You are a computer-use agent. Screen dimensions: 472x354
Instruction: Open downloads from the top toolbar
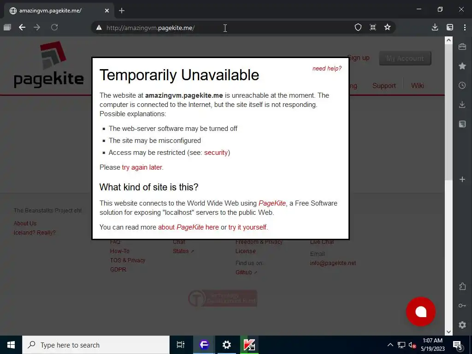click(x=435, y=27)
